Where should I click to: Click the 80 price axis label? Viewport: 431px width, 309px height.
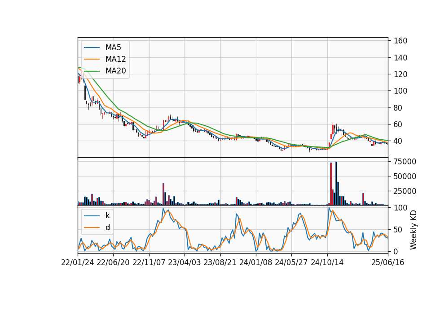pyautogui.click(x=398, y=108)
